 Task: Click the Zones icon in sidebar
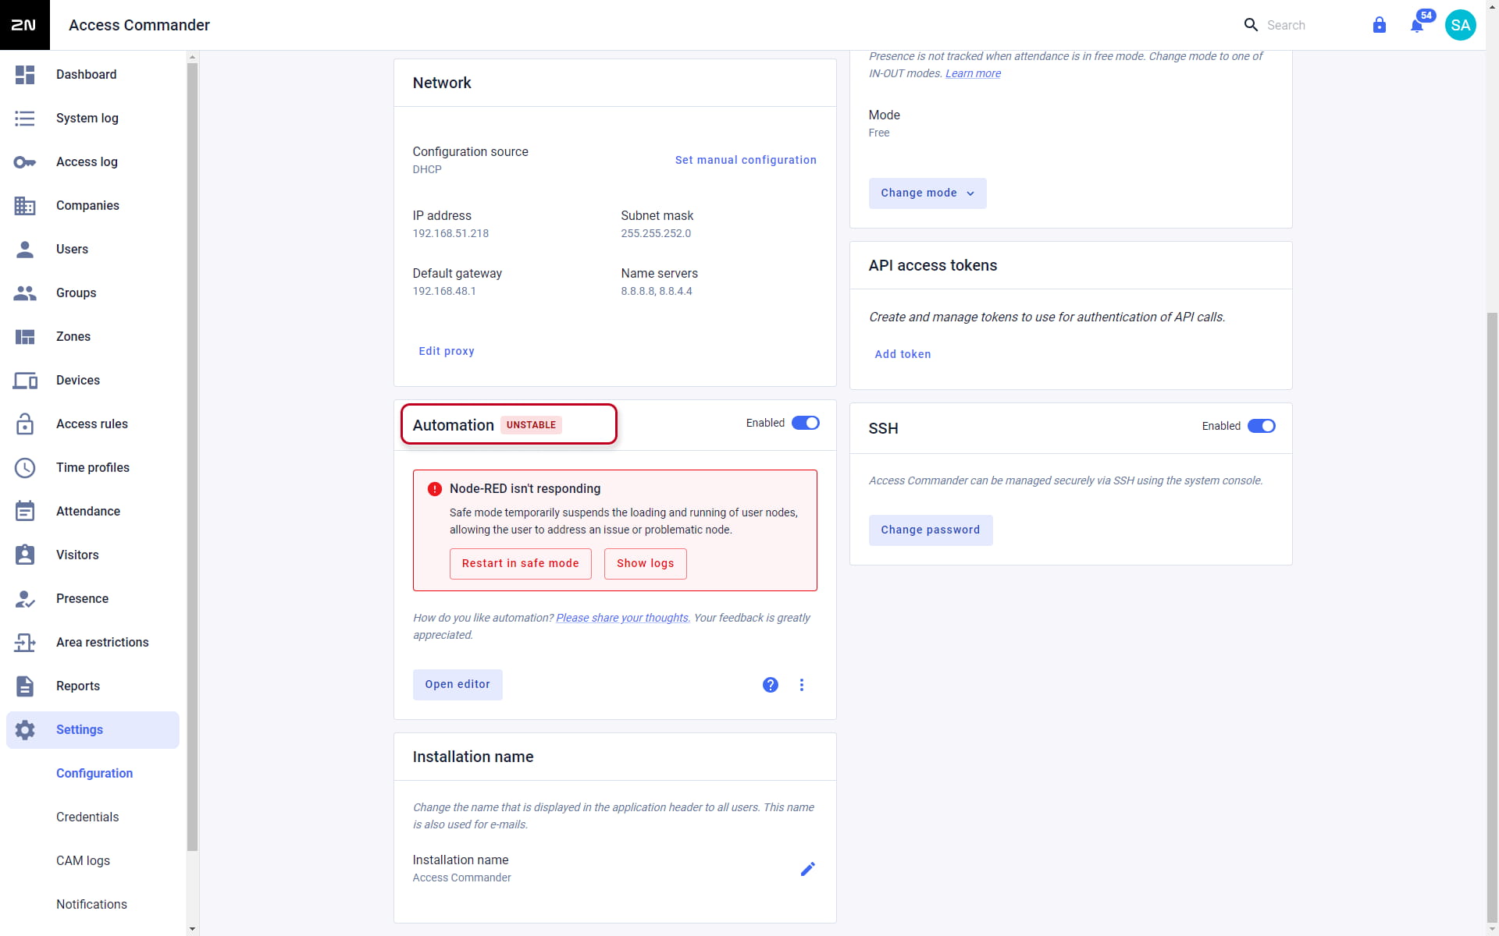click(x=25, y=337)
